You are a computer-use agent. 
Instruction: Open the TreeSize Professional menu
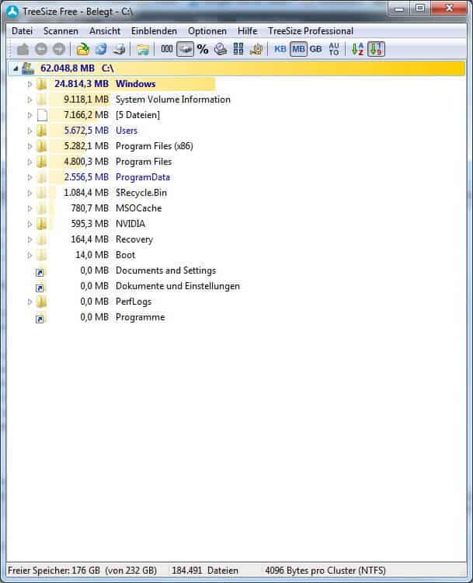pyautogui.click(x=311, y=31)
